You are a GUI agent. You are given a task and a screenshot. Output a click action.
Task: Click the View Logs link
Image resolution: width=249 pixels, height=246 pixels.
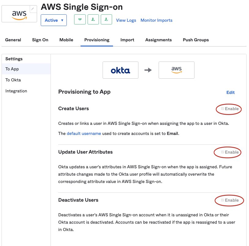126,20
